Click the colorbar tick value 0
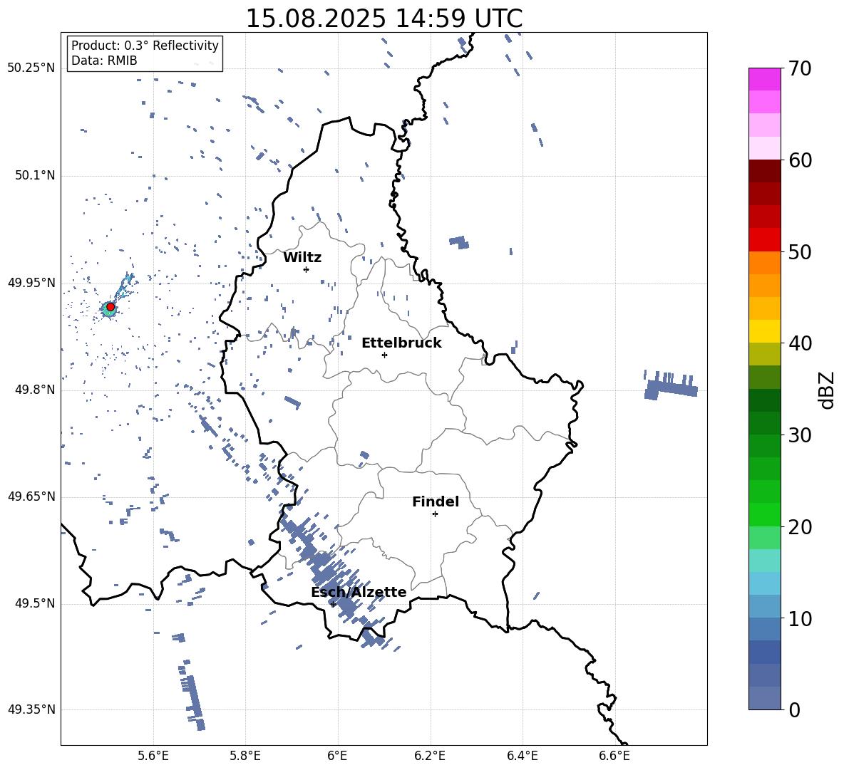844x770 pixels. point(794,709)
